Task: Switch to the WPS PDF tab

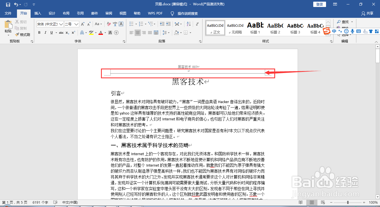Action: (x=155, y=13)
